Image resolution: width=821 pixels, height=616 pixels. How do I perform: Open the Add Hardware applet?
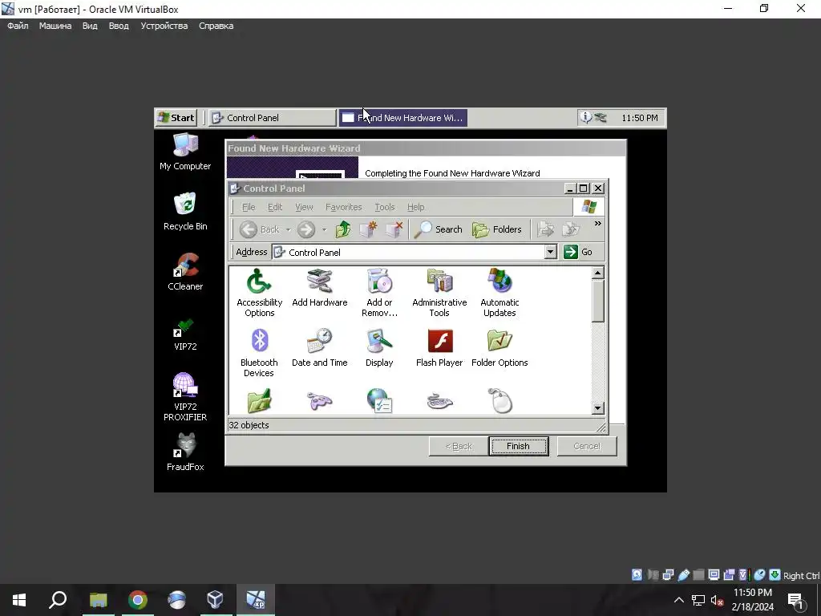[319, 288]
